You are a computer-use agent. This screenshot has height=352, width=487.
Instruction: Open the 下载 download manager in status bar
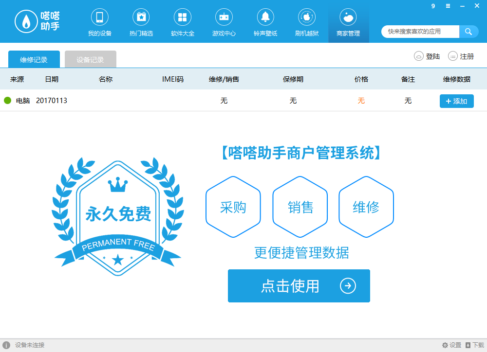476,345
